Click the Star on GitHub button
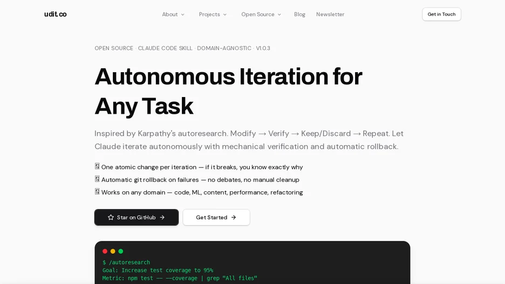 [x=137, y=217]
